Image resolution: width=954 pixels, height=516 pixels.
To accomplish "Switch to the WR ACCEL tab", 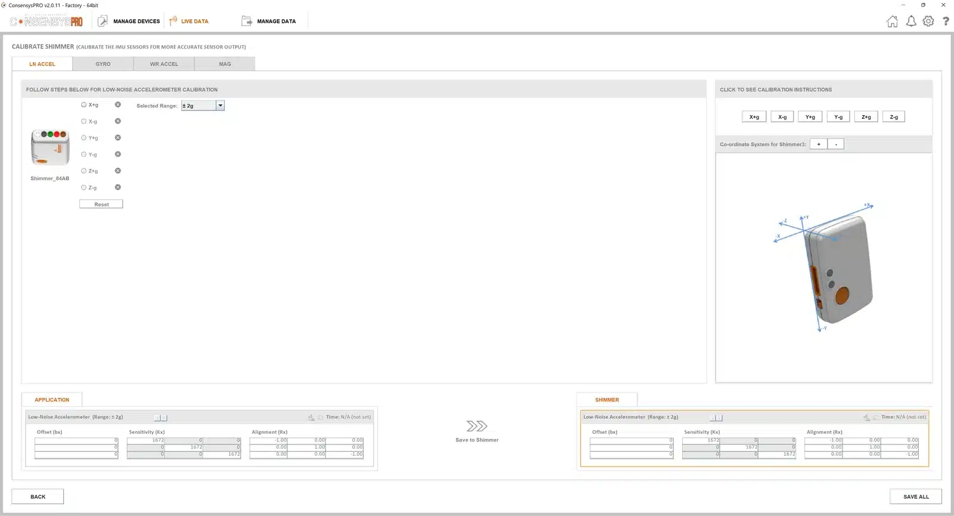I will tap(164, 64).
